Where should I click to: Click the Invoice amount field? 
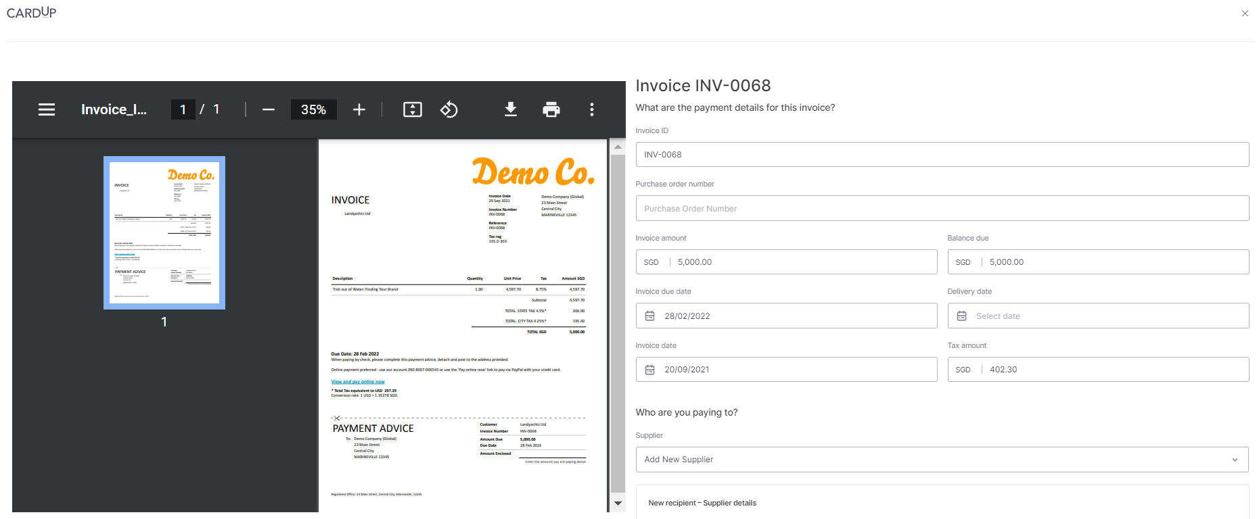pos(802,262)
